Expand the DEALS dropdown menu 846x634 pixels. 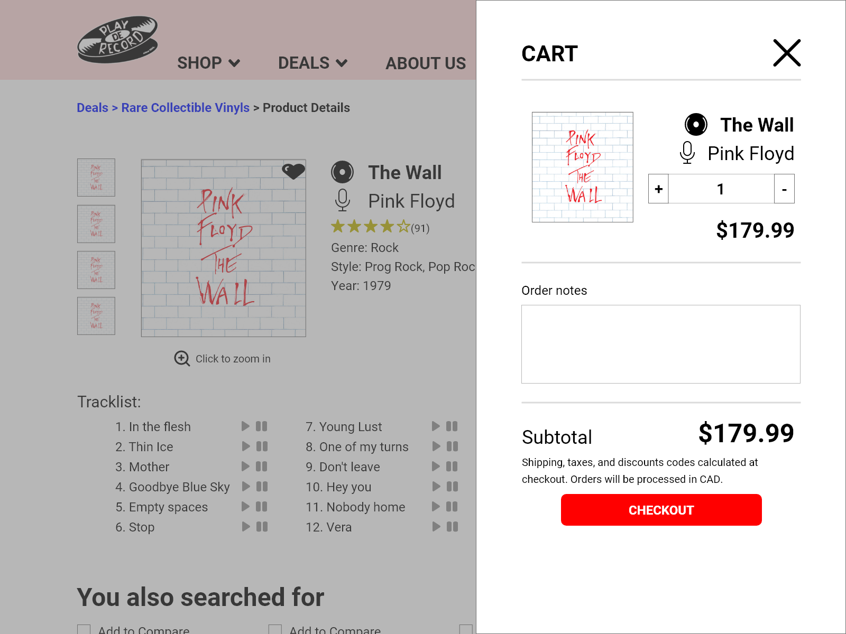[313, 63]
